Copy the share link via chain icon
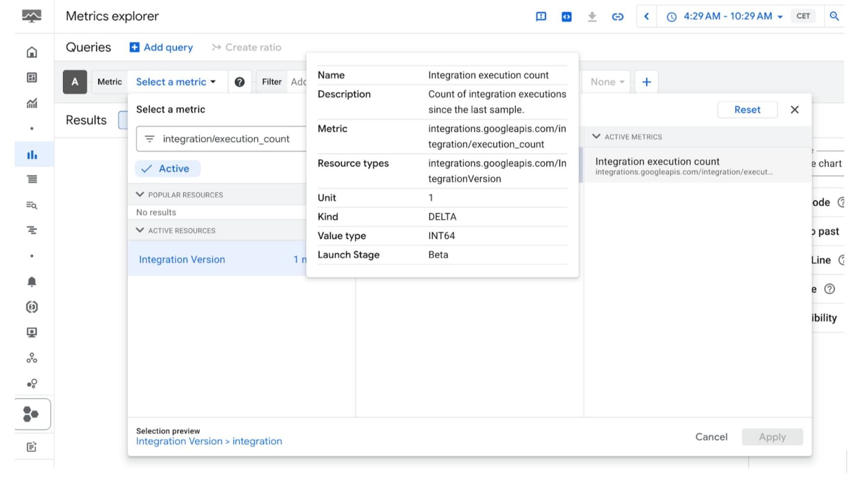The image size is (860, 483). coord(618,16)
